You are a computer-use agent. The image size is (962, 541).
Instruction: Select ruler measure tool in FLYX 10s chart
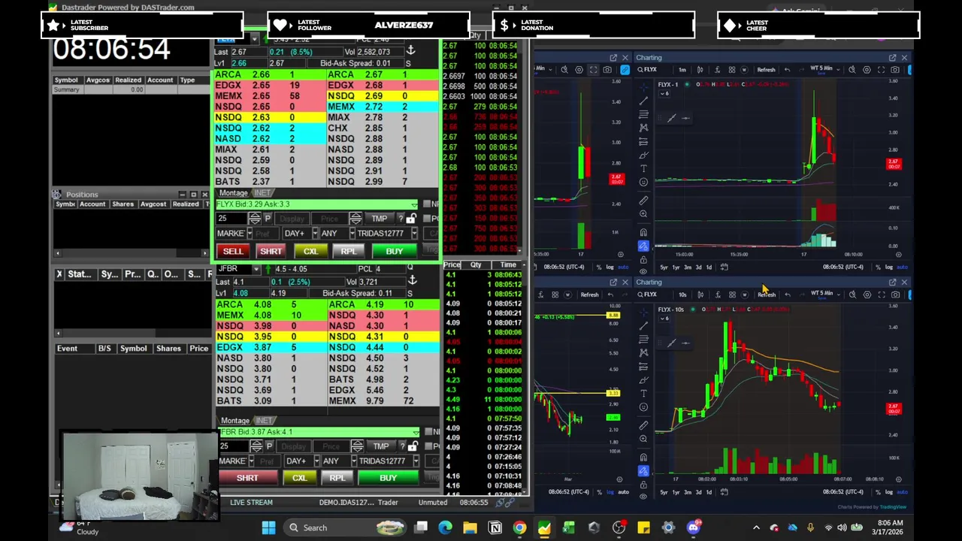coord(643,425)
